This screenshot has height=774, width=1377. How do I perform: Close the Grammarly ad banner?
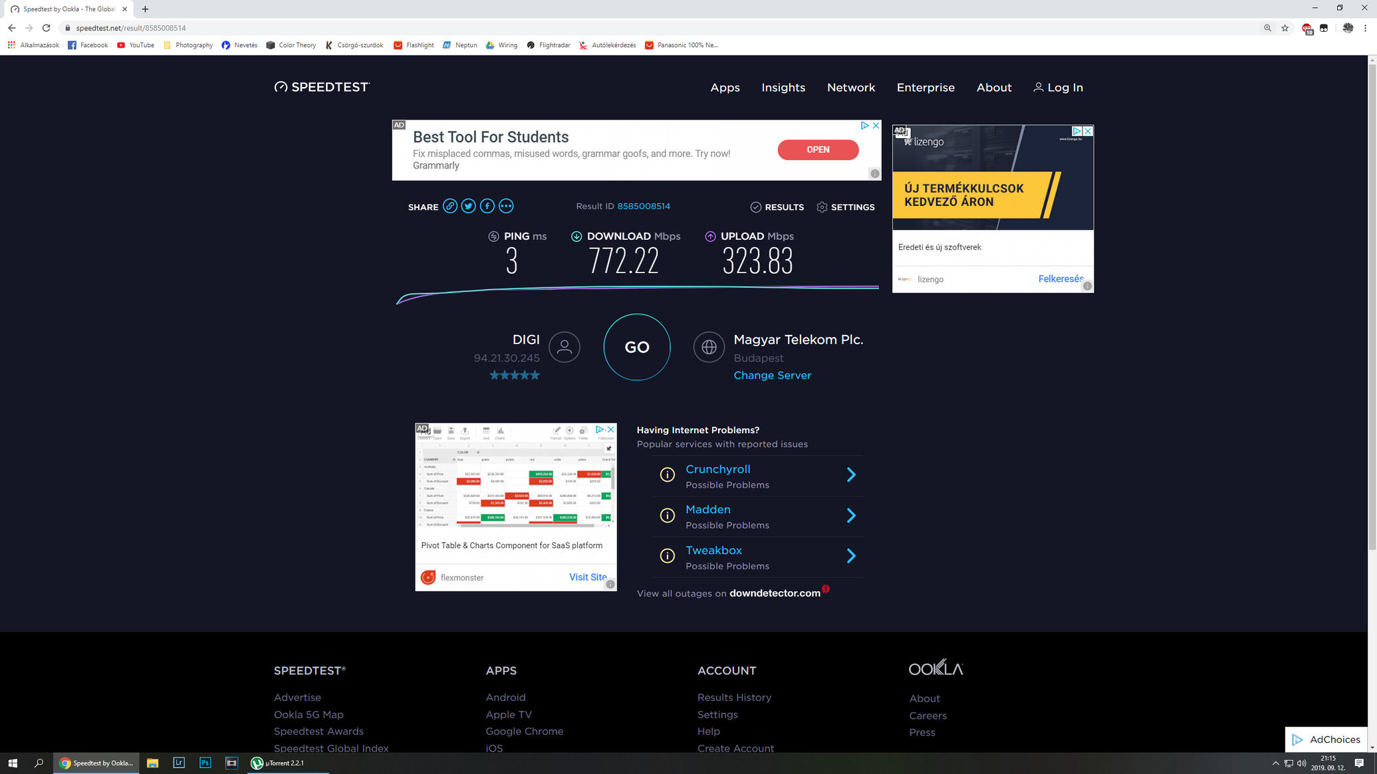coord(876,126)
